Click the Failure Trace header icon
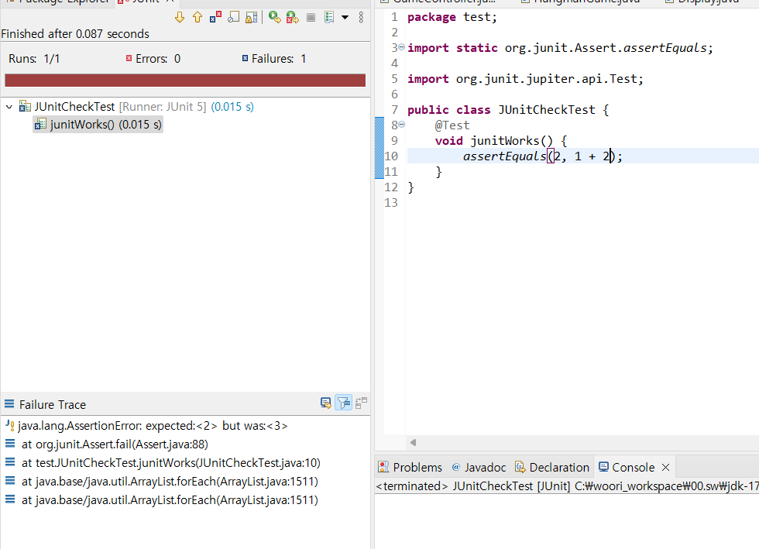Viewport: 759px width, 549px height. (x=9, y=403)
